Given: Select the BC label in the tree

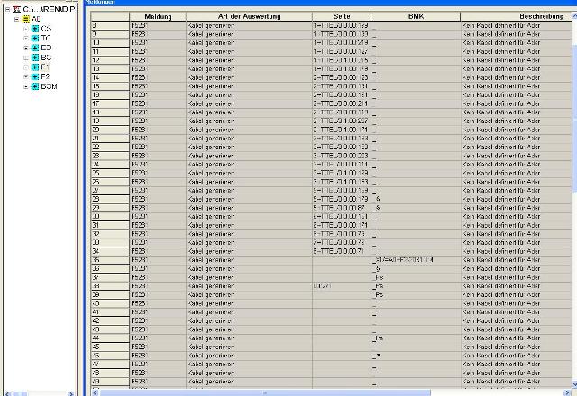Looking at the screenshot, I should pyautogui.click(x=46, y=58).
